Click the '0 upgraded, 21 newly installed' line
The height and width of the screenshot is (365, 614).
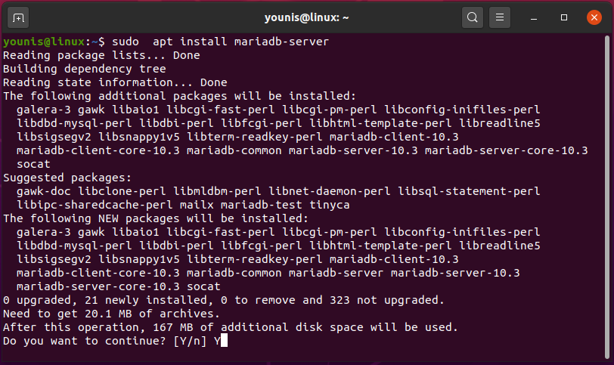click(x=223, y=300)
